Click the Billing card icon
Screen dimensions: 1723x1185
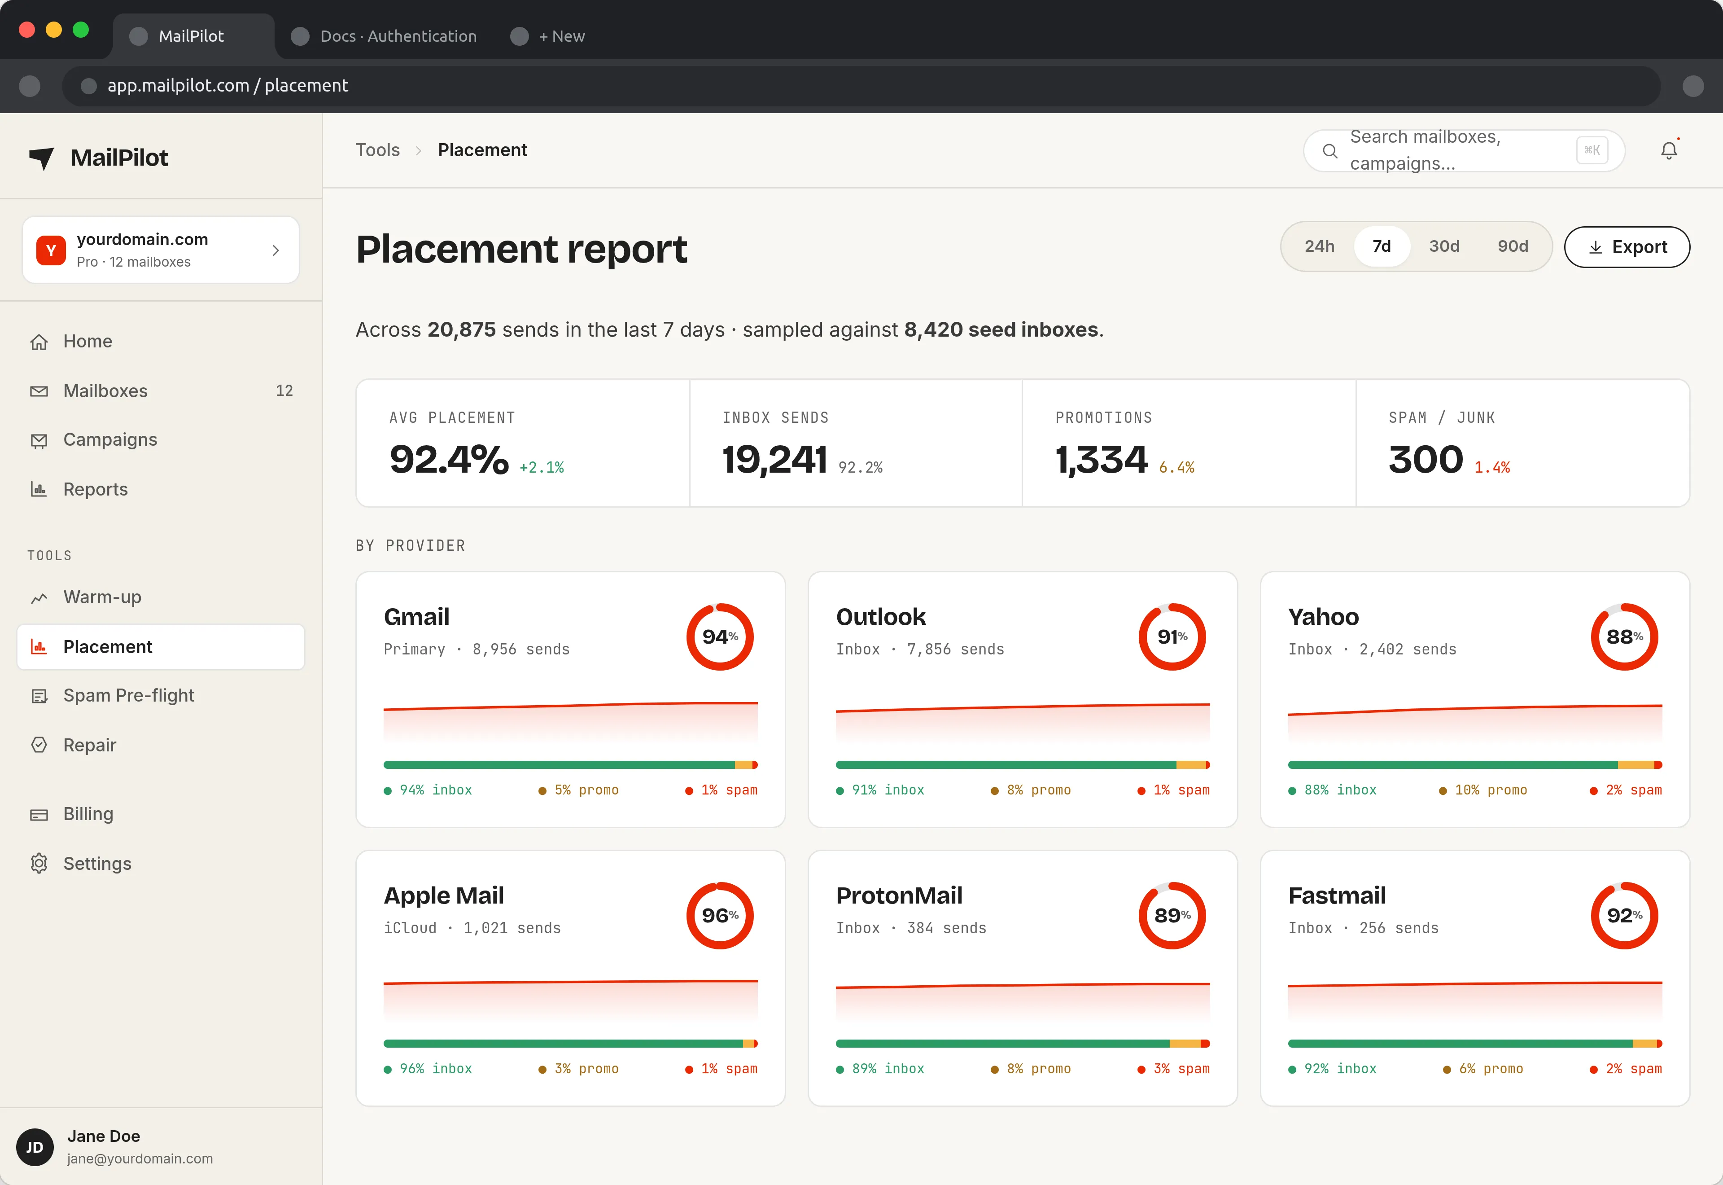coord(39,815)
